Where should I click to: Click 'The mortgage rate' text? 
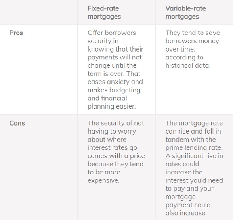194,123
